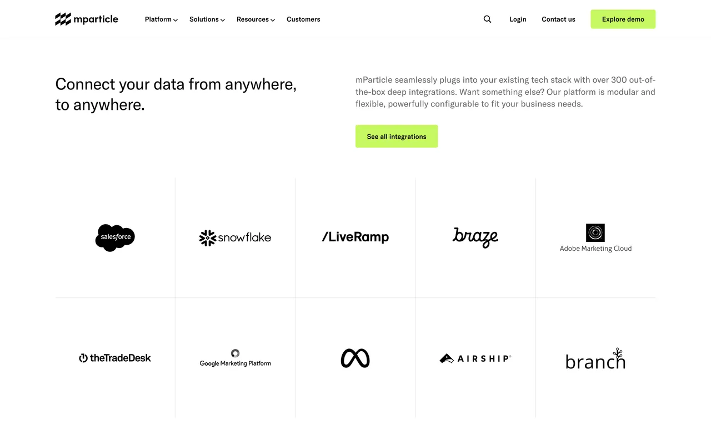The width and height of the screenshot is (711, 440).
Task: Click the Meta logo
Action: [355, 358]
